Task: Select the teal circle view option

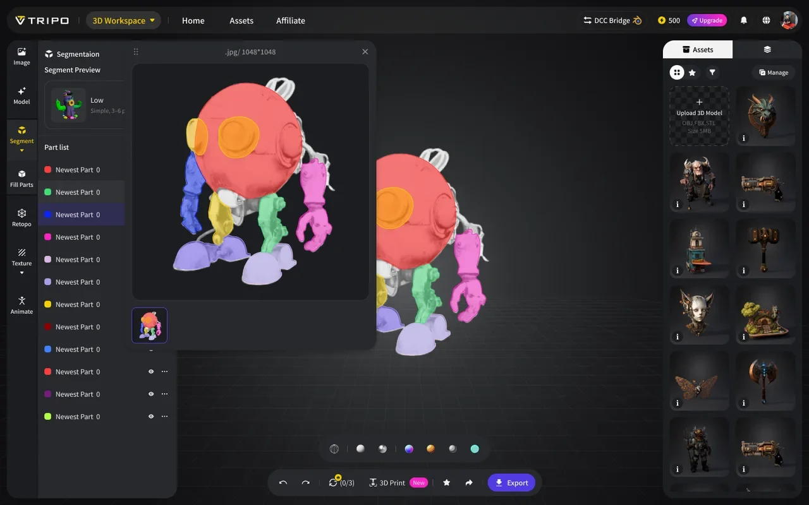Action: [475, 449]
